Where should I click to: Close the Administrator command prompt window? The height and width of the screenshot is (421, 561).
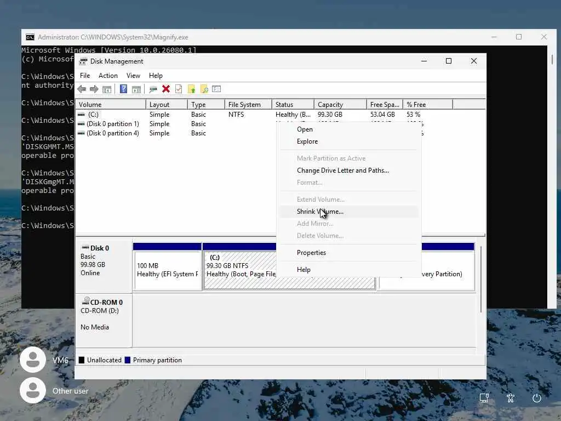[x=544, y=37]
